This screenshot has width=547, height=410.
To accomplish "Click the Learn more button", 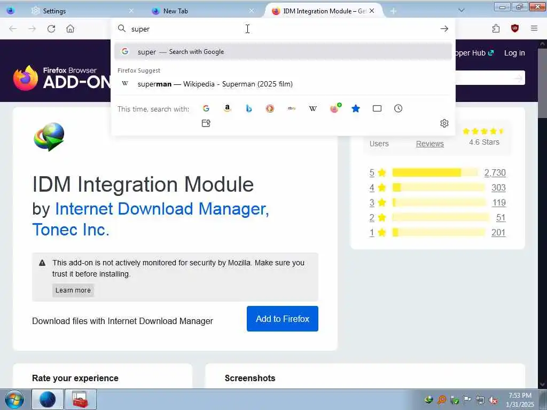I will click(73, 290).
